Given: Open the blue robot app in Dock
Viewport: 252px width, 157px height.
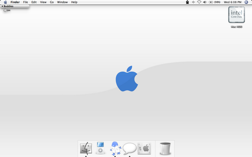Looking at the screenshot, I should (x=115, y=148).
